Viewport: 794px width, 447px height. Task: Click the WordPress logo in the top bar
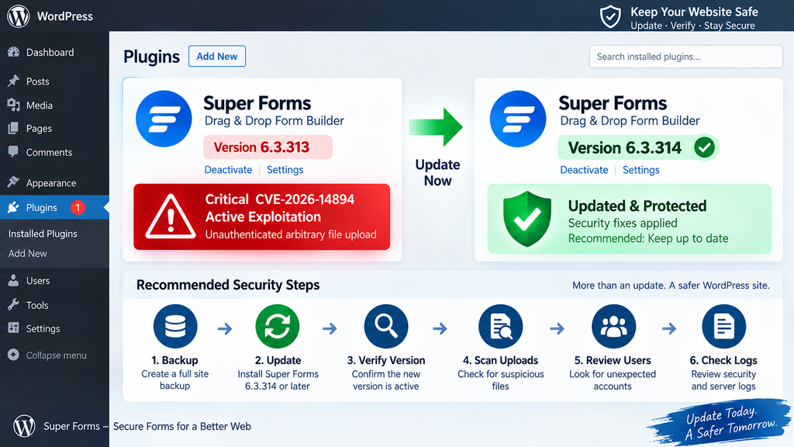[x=19, y=16]
